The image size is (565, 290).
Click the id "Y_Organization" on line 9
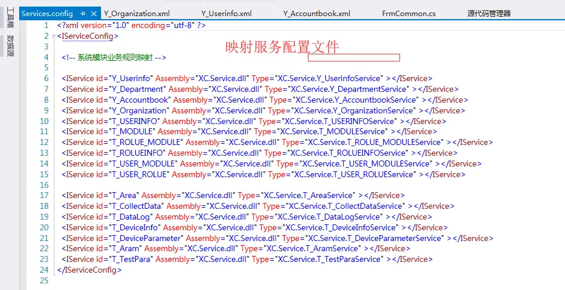click(139, 110)
